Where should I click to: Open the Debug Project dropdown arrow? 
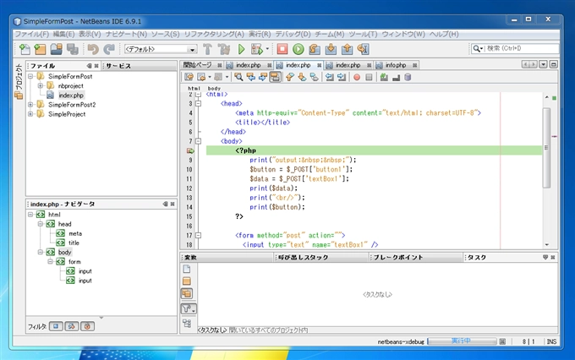pyautogui.click(x=267, y=49)
